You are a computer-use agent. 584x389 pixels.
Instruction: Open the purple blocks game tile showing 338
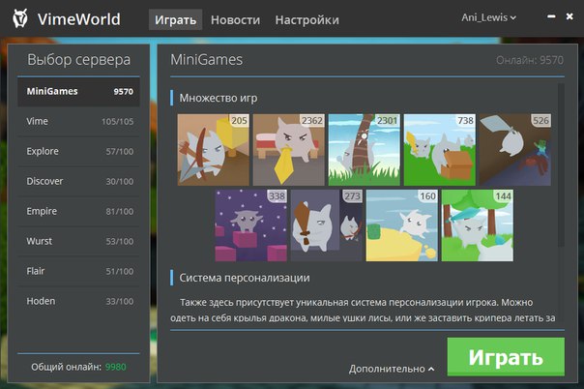pyautogui.click(x=251, y=225)
